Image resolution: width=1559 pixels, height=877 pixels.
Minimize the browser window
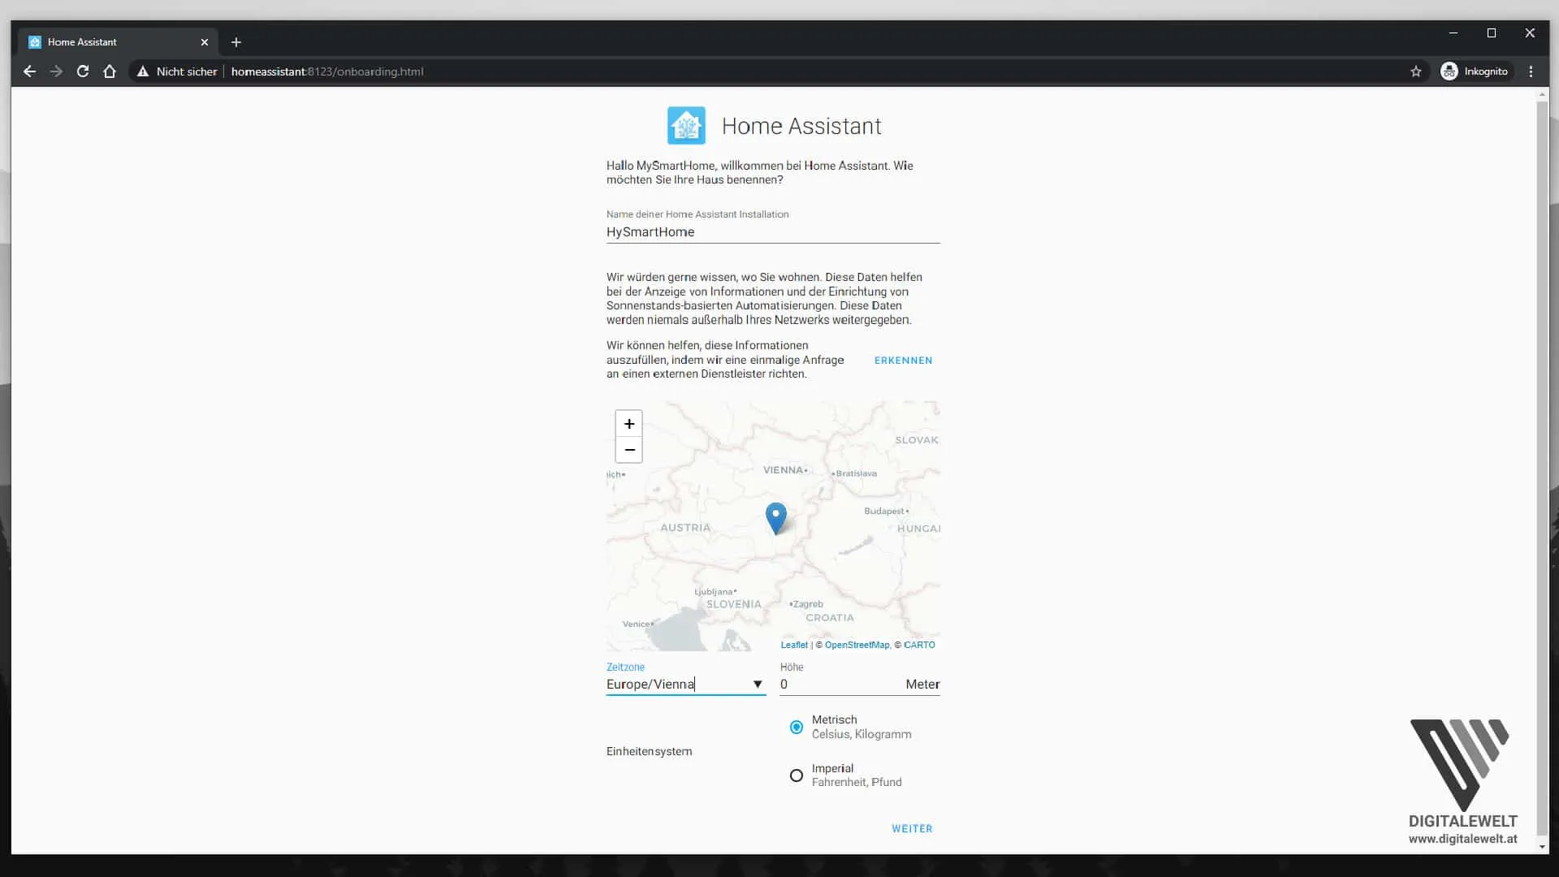pyautogui.click(x=1453, y=33)
